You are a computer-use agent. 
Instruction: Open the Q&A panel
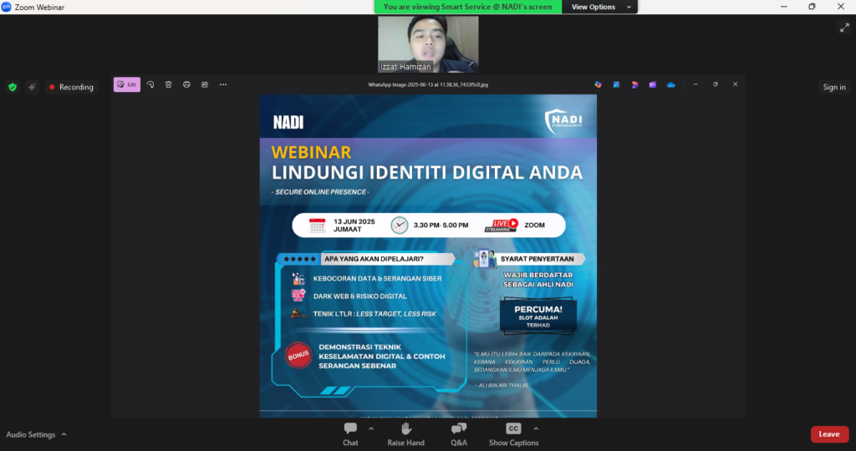pos(459,434)
